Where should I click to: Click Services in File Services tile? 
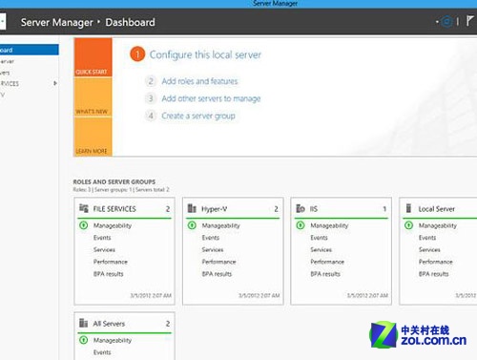coord(104,250)
